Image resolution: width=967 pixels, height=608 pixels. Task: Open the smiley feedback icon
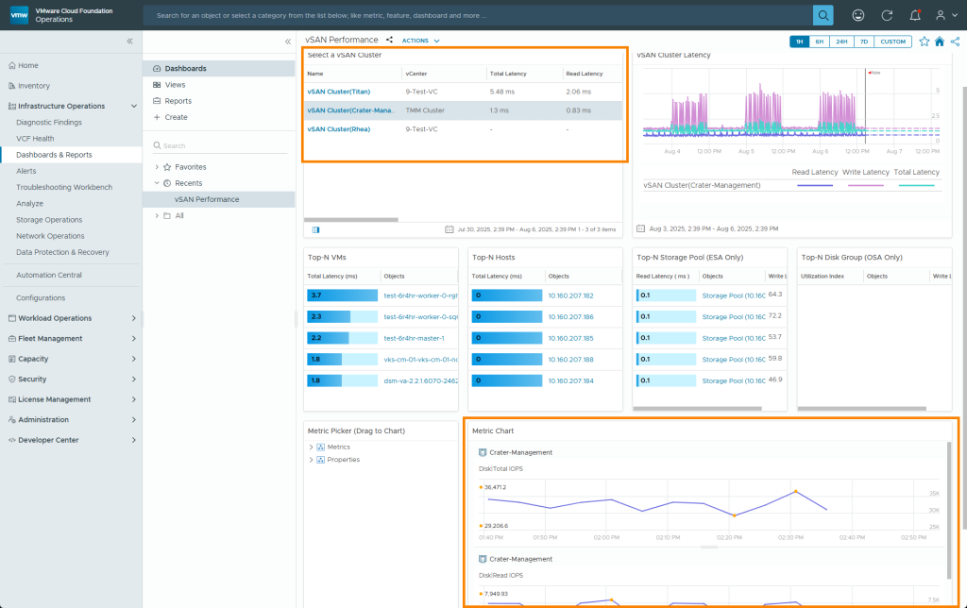[857, 15]
